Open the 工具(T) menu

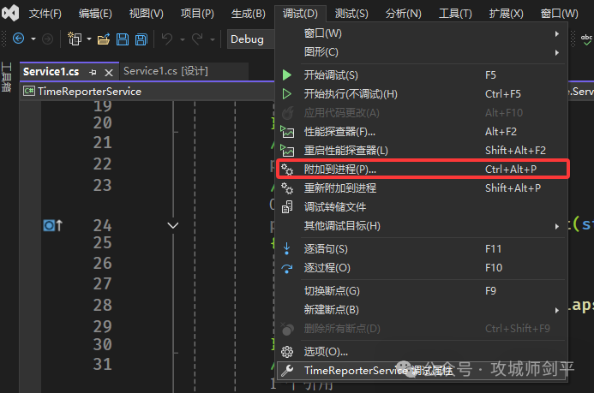click(455, 14)
